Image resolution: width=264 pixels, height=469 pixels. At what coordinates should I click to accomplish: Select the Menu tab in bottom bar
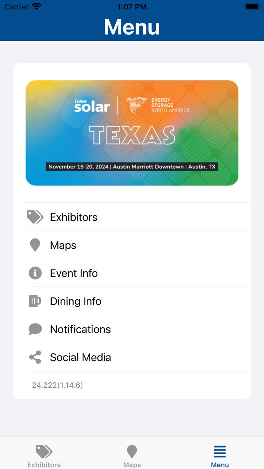coord(220,454)
